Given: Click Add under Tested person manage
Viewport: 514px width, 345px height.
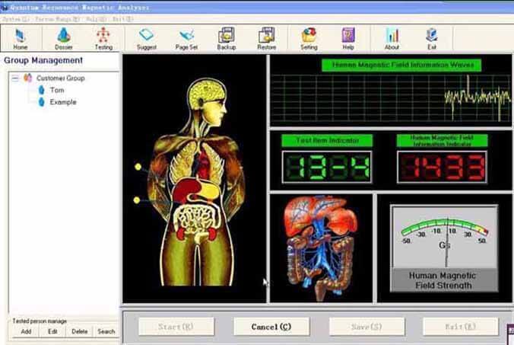Looking at the screenshot, I should [26, 331].
